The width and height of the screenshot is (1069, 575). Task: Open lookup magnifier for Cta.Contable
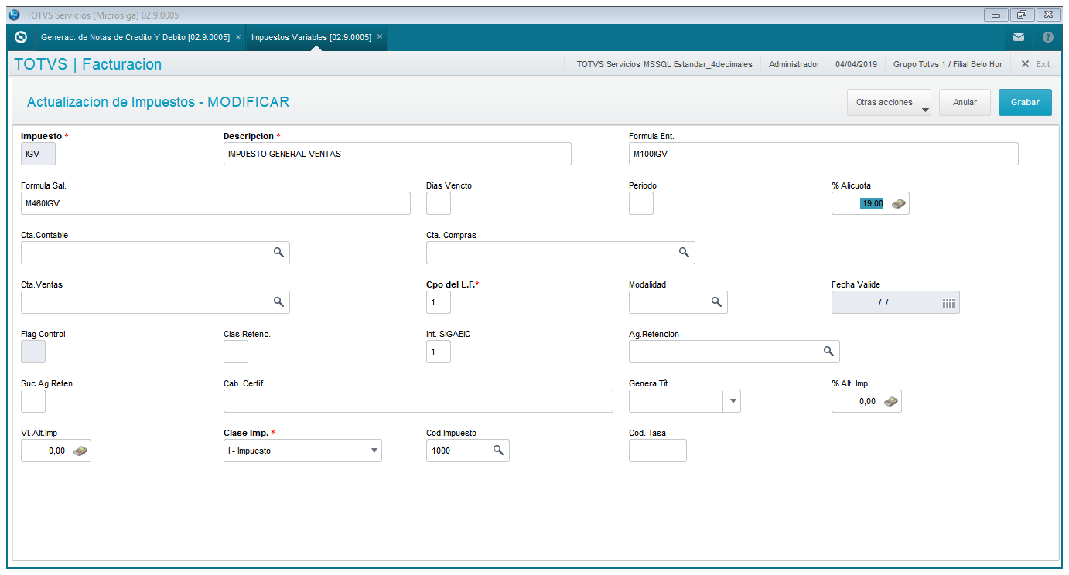coord(278,253)
